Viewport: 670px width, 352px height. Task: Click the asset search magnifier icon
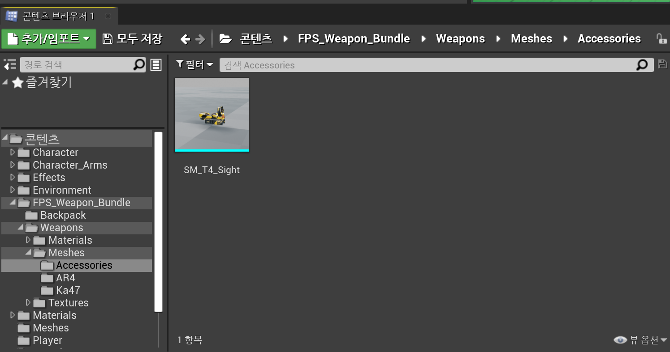coord(642,65)
